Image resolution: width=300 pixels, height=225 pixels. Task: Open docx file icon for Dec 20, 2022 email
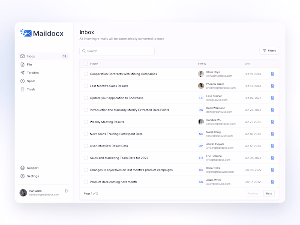273,170
